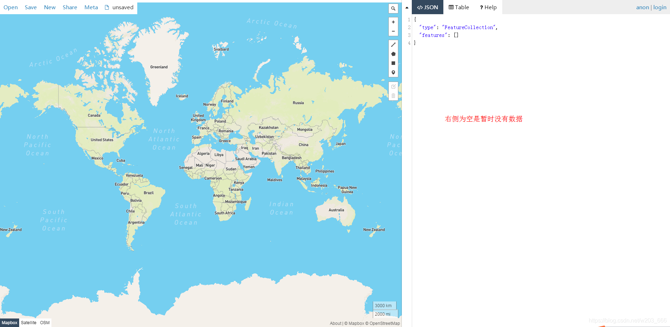
Task: Click the Australia label on map
Action: tap(336, 210)
